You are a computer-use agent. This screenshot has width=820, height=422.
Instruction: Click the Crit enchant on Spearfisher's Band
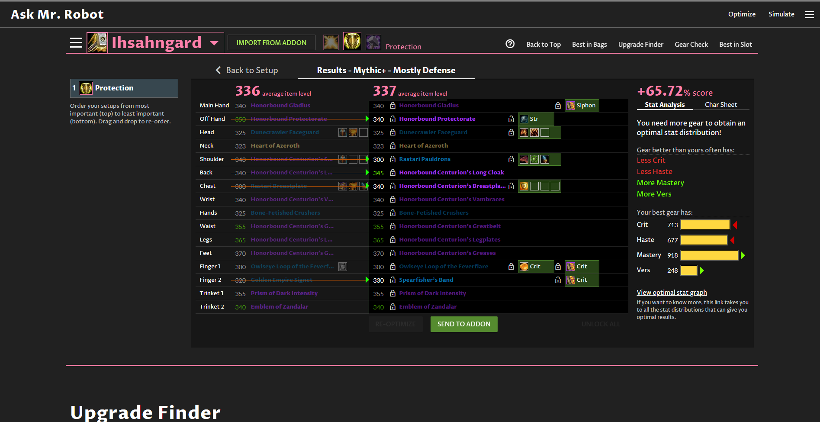(x=582, y=280)
